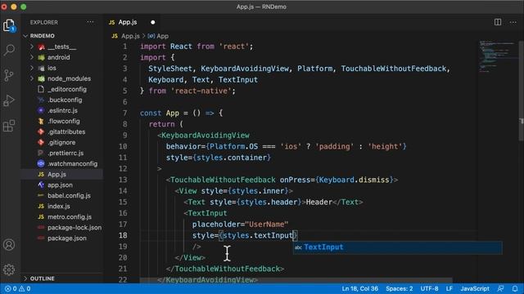The height and width of the screenshot is (294, 524).
Task: Open .watchmanconfig file
Action: (73, 163)
